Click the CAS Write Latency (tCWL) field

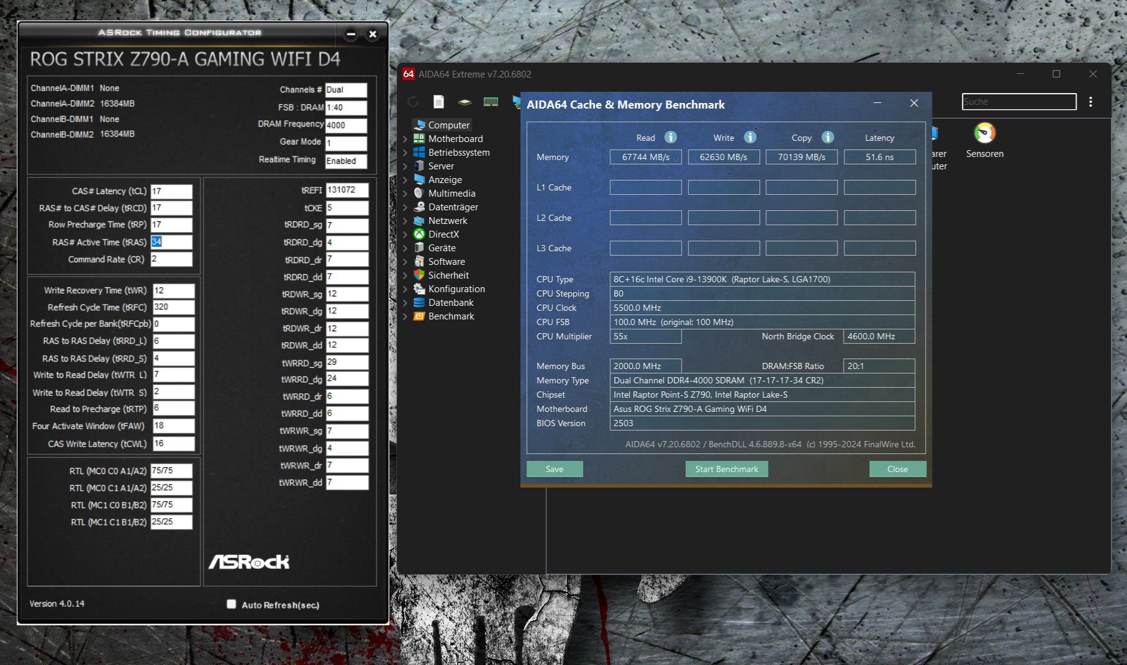point(173,444)
